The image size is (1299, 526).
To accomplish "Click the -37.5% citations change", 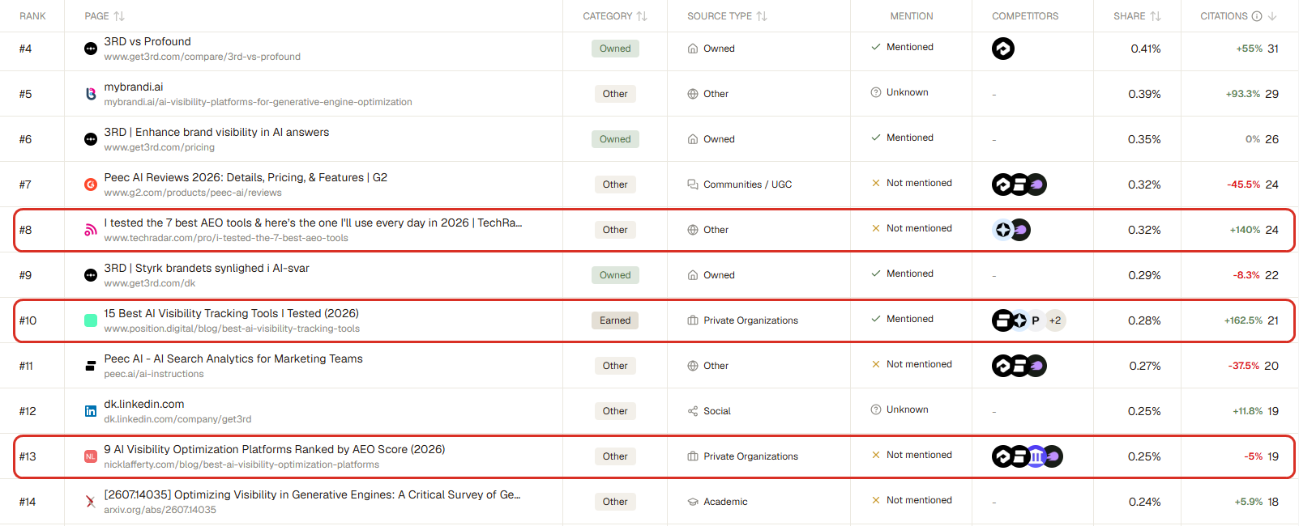I will tap(1244, 366).
